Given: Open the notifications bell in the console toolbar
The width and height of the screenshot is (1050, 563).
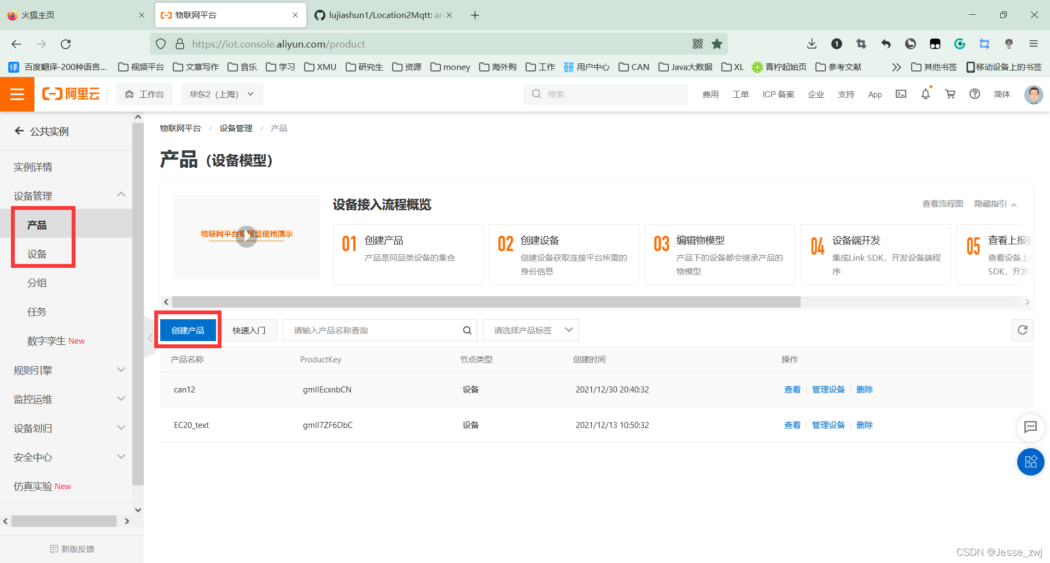Looking at the screenshot, I should 925,94.
